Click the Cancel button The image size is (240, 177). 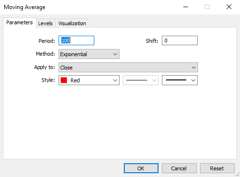[x=179, y=168]
